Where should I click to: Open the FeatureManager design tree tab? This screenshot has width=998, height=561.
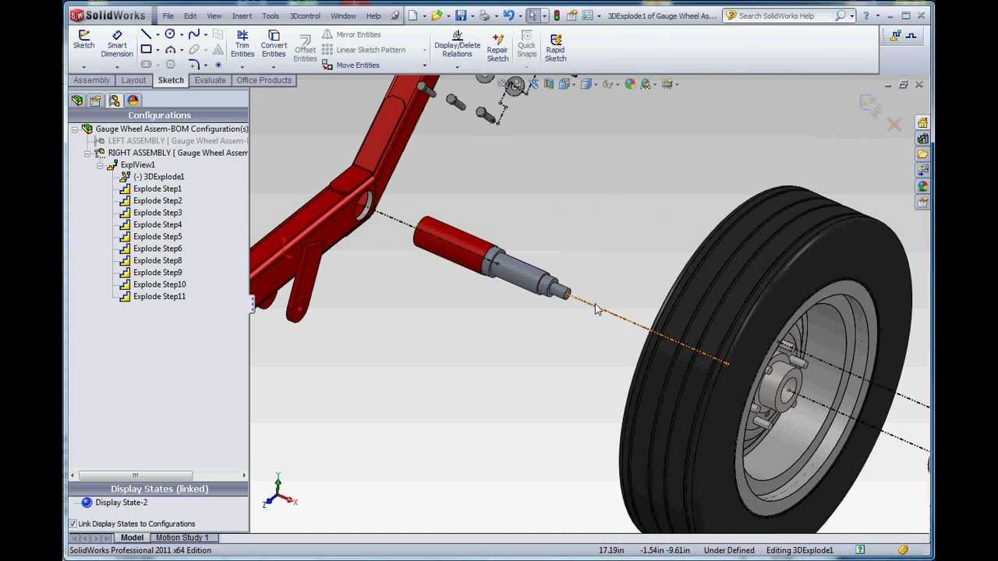pos(77,101)
